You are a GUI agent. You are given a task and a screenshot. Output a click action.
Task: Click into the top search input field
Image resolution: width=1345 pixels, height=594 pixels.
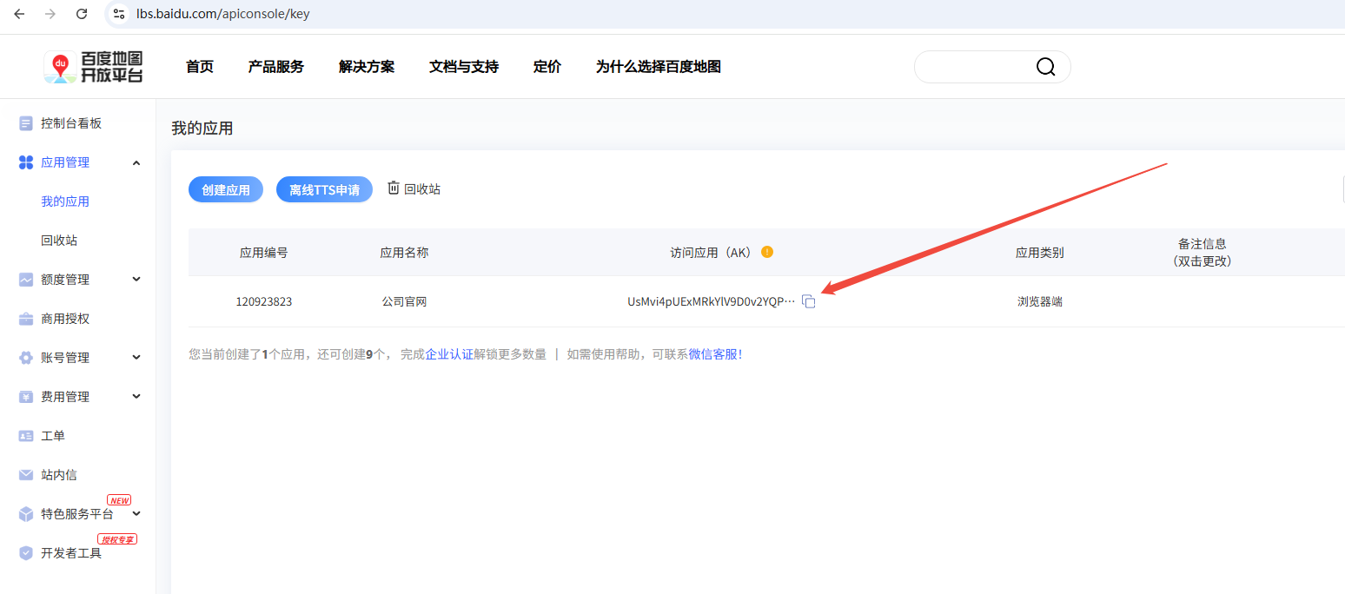[973, 67]
